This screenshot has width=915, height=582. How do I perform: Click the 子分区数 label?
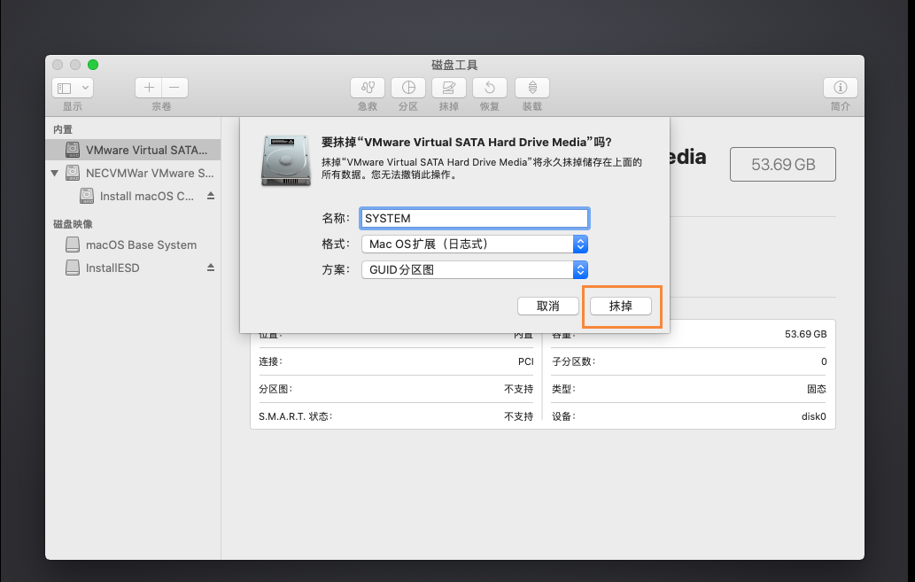coord(574,361)
